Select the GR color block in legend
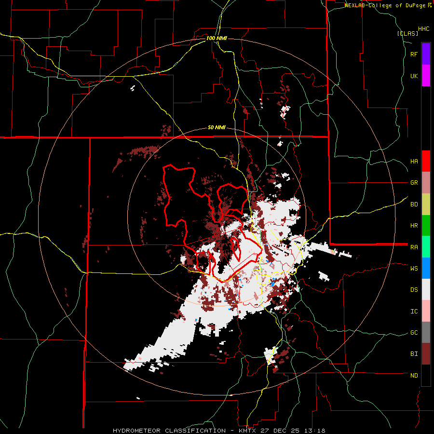This screenshot has width=434, height=434. coord(426,183)
